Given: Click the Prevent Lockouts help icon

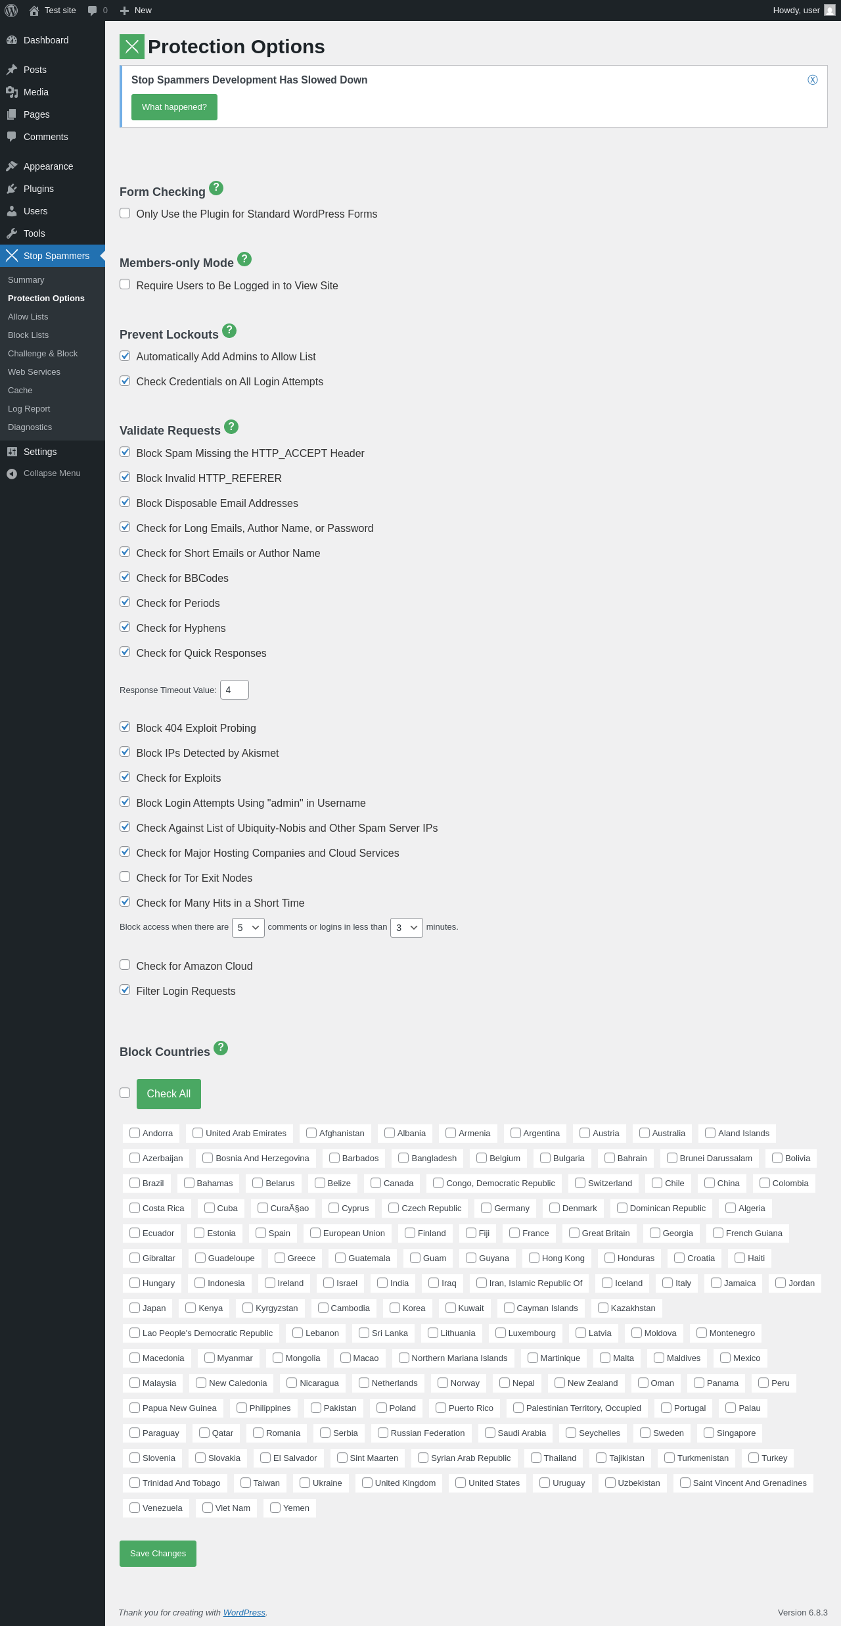Looking at the screenshot, I should (229, 331).
